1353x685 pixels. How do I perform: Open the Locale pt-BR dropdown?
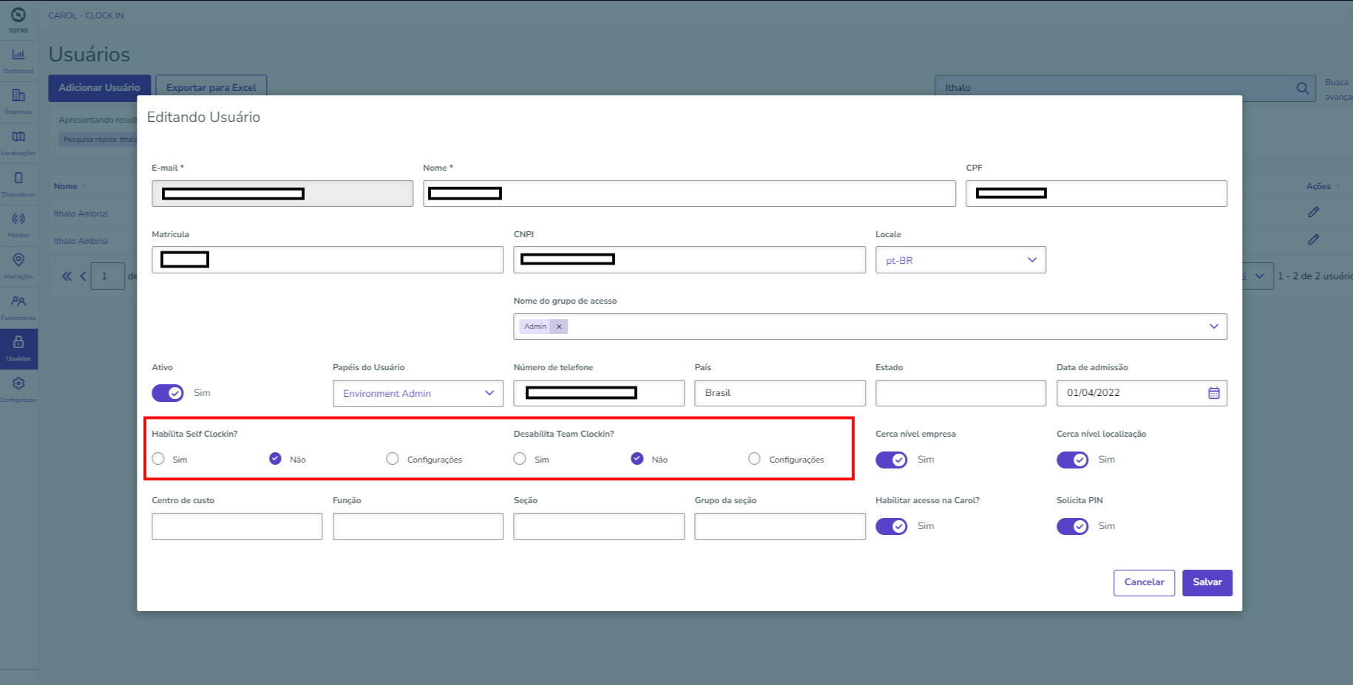click(x=960, y=260)
